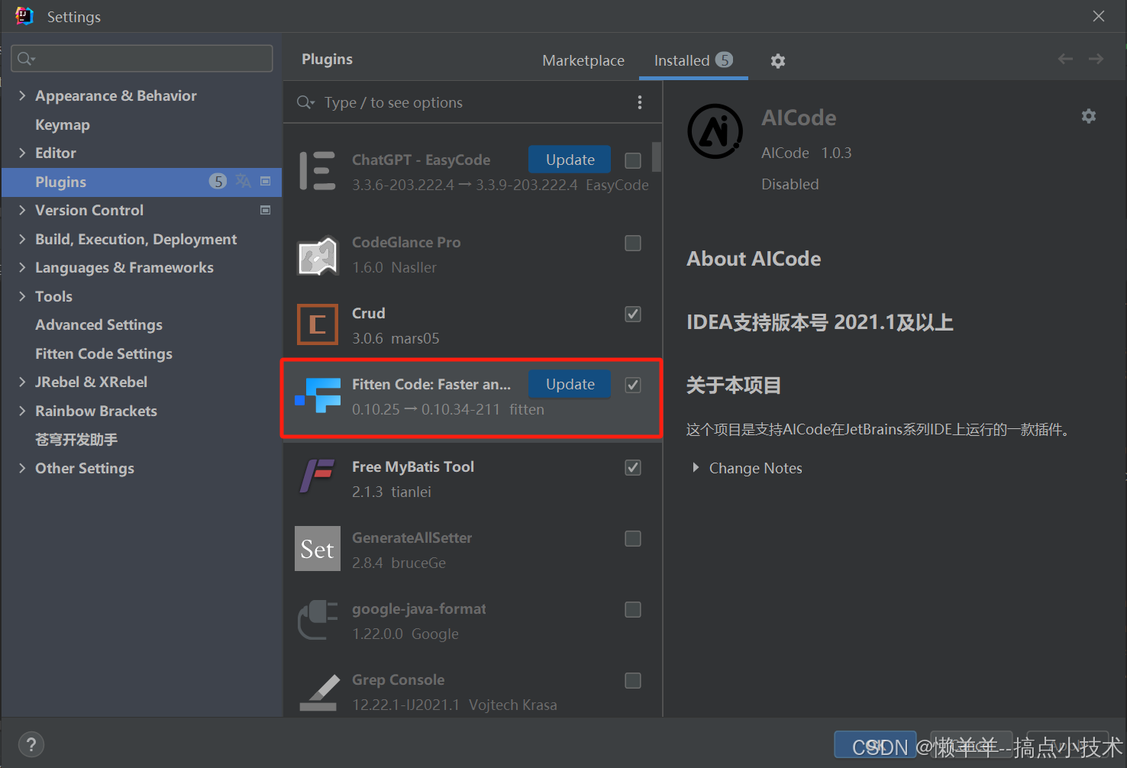Viewport: 1127px width, 768px height.
Task: Click the AICode logo in details panel
Action: pos(715,131)
